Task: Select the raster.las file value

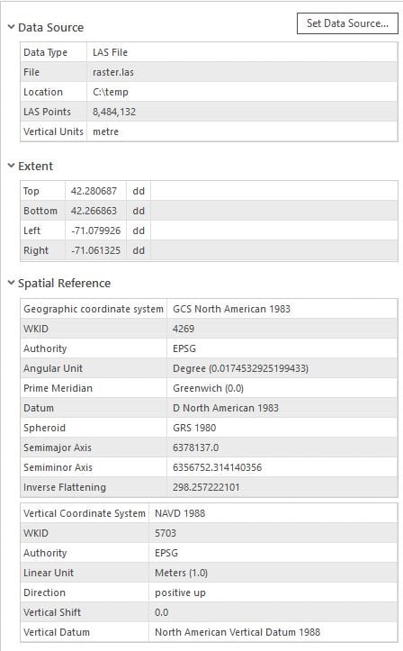Action: coord(113,72)
